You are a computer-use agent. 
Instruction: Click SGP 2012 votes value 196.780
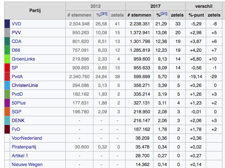[x=81, y=112]
